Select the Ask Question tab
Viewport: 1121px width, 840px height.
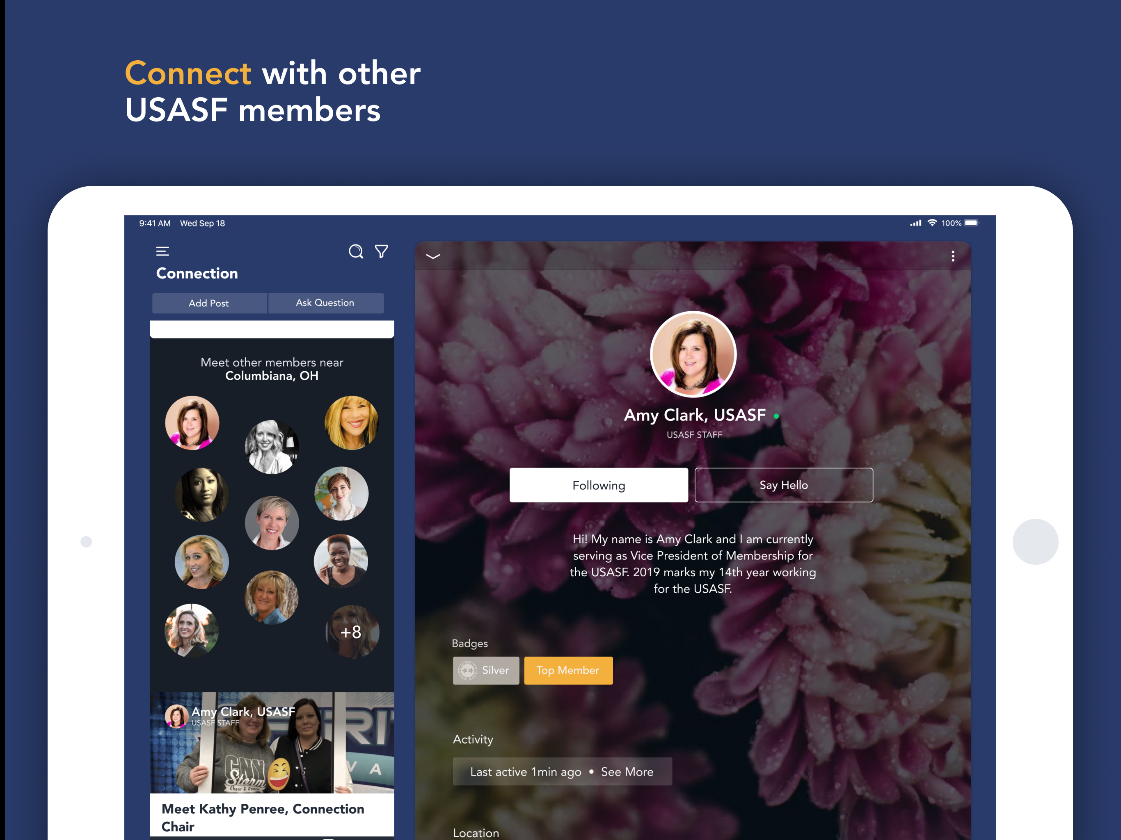point(326,303)
